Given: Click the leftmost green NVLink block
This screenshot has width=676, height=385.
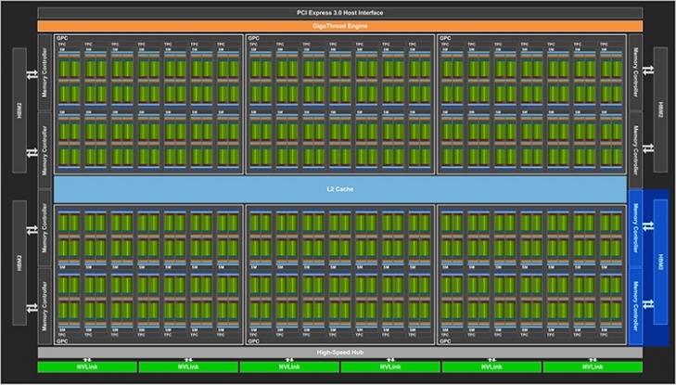Looking at the screenshot, I should point(86,367).
